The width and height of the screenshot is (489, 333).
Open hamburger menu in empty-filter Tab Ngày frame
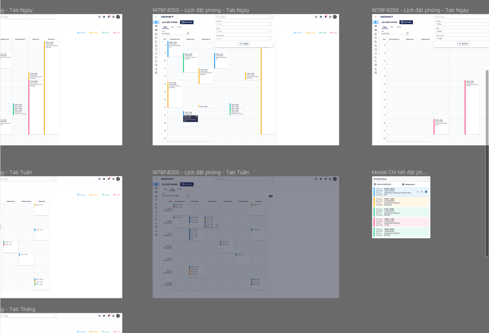[156, 17]
